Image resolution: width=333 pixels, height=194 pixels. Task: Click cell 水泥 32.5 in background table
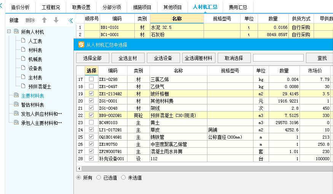coord(177,27)
